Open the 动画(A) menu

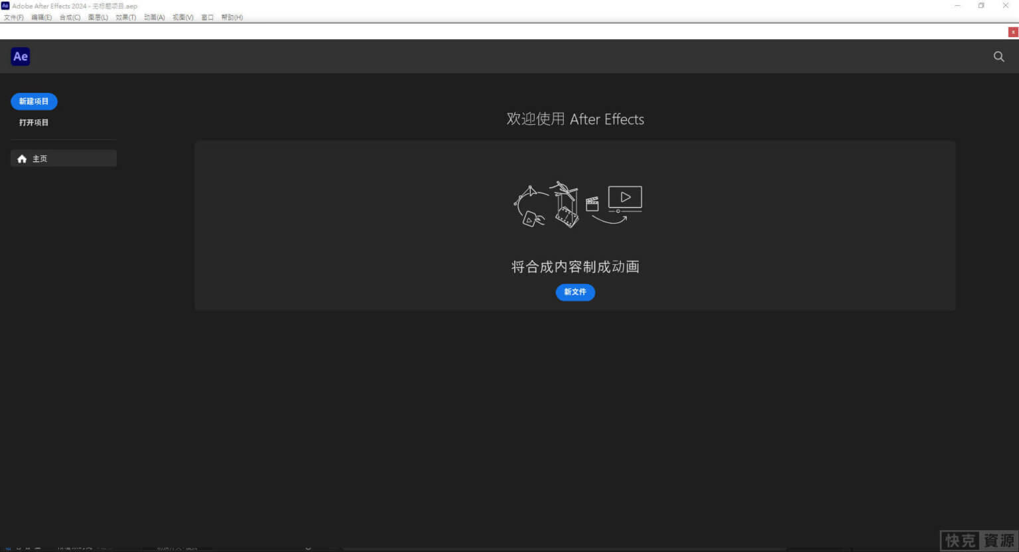(x=155, y=17)
